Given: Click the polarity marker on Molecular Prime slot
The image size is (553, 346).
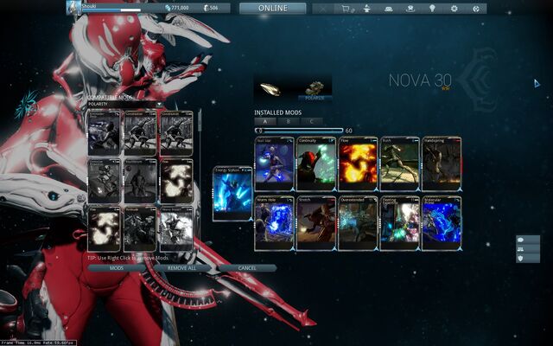Looking at the screenshot, I should (460, 248).
